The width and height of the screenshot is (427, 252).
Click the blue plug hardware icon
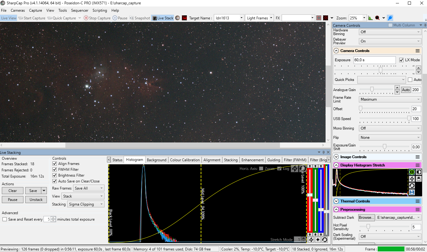coord(390,18)
